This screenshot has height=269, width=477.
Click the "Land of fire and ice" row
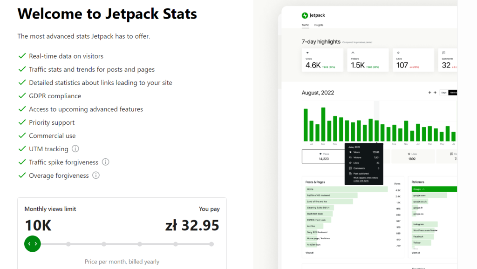(x=329, y=202)
